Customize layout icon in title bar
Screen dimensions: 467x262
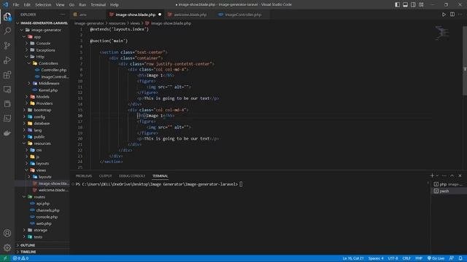pos(421,4)
